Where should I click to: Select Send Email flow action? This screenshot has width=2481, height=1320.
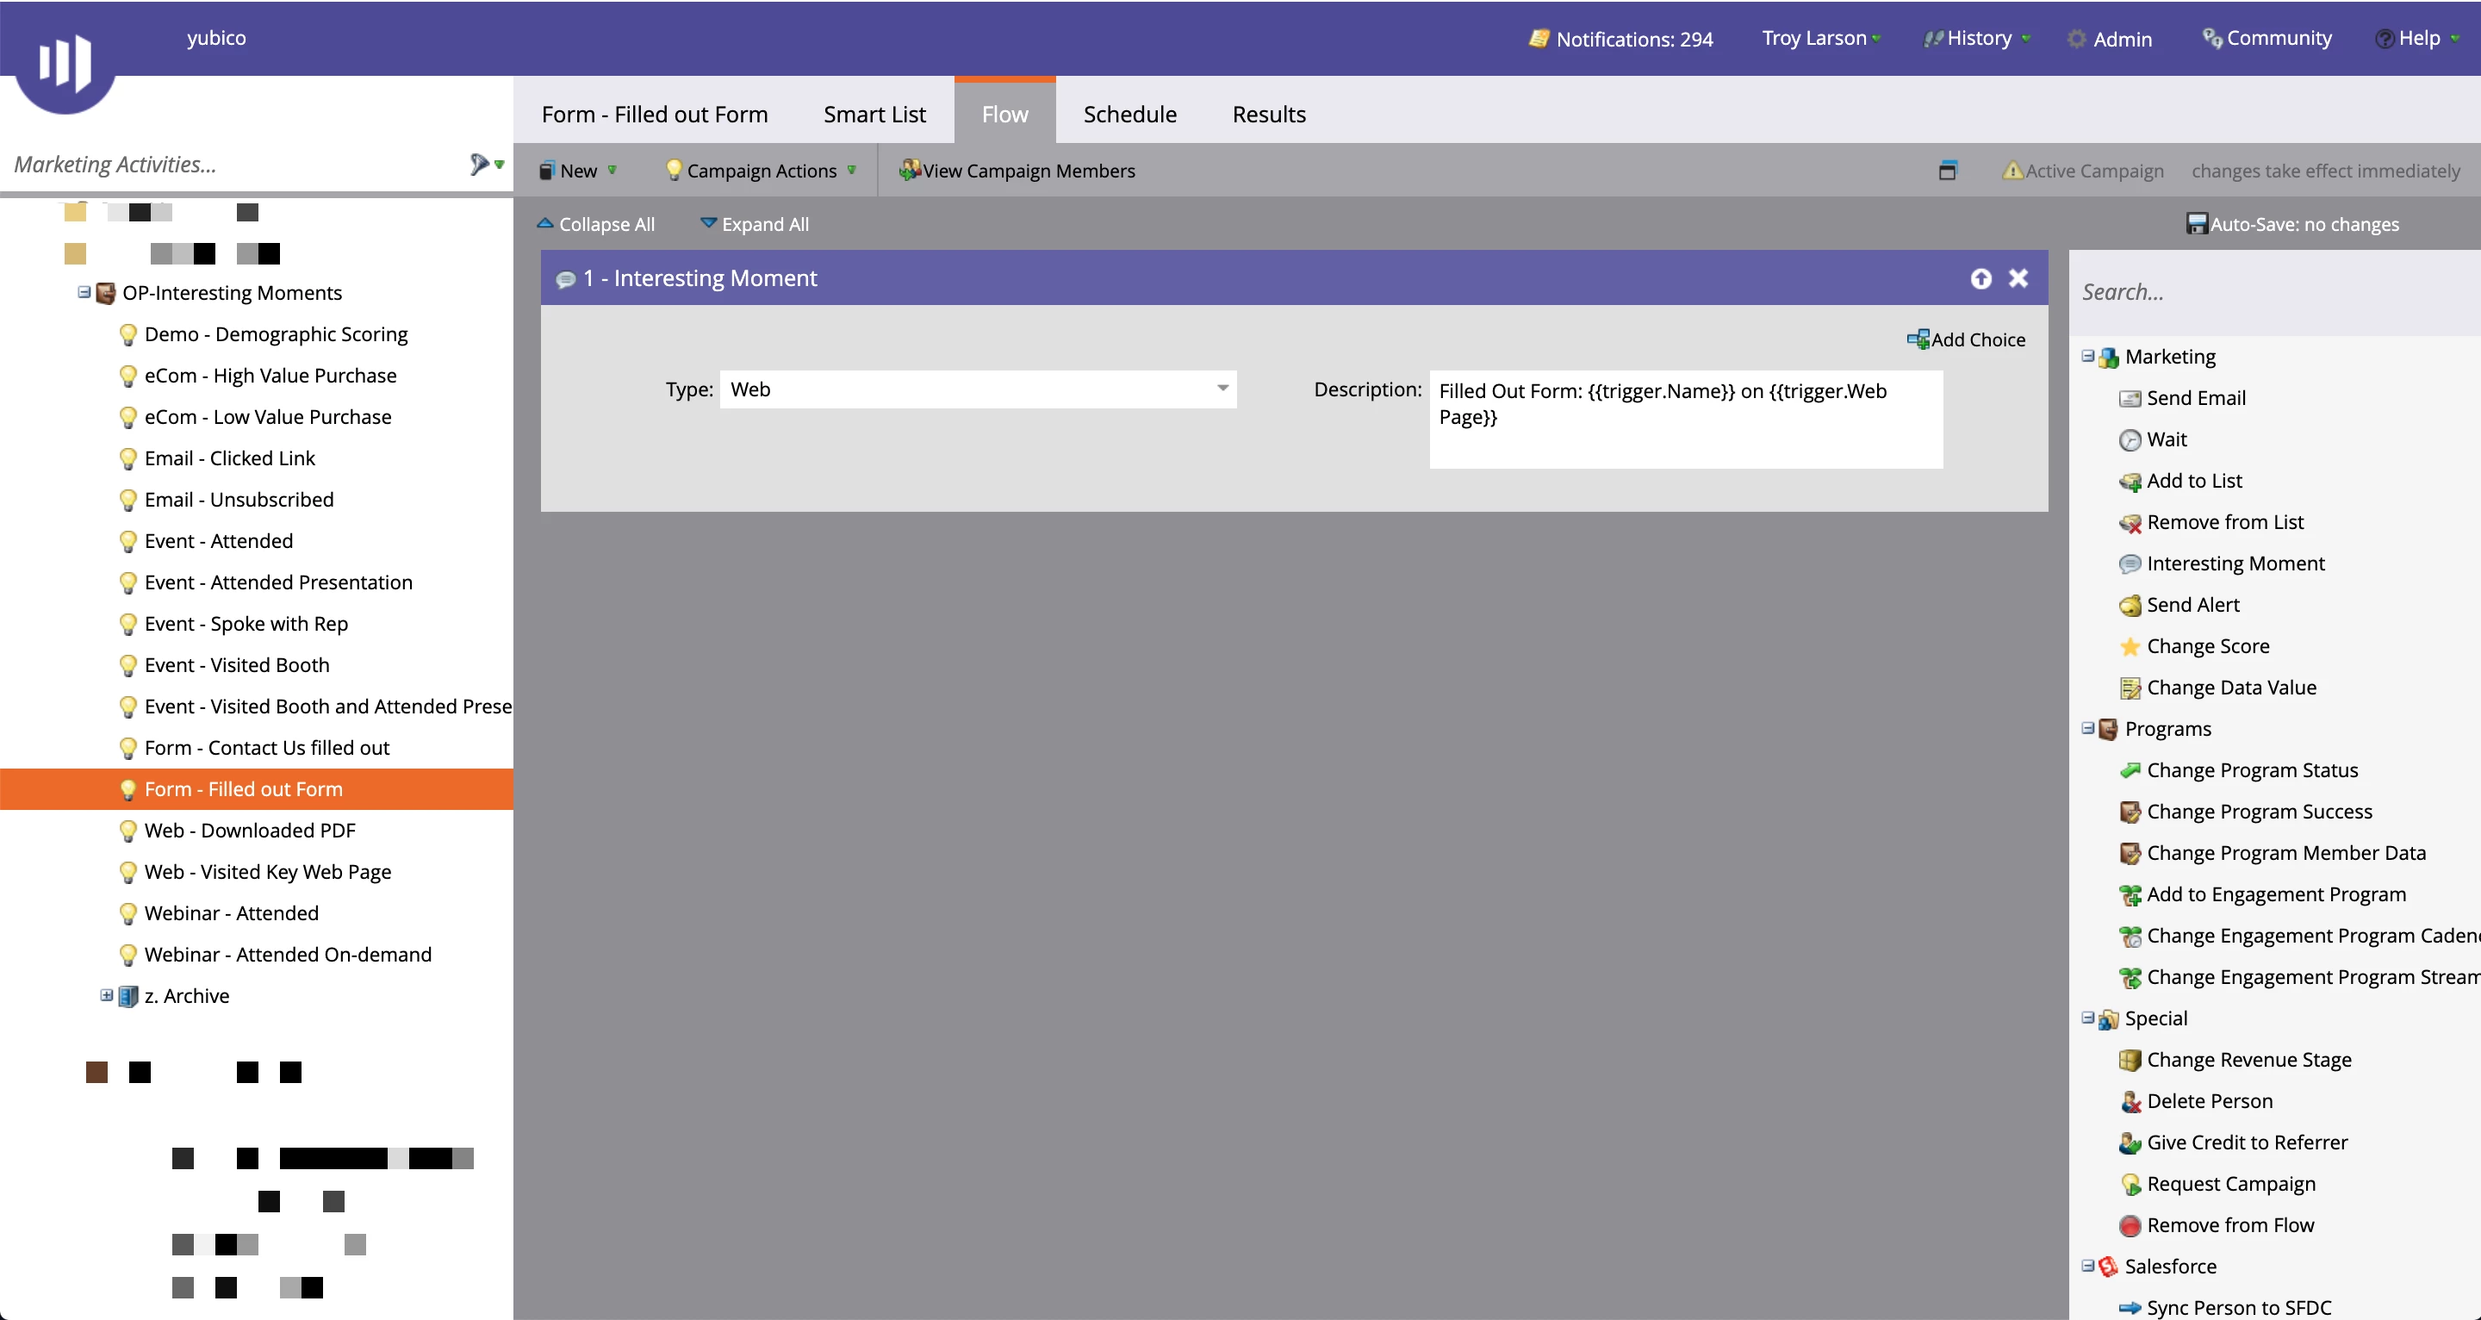[x=2195, y=398]
